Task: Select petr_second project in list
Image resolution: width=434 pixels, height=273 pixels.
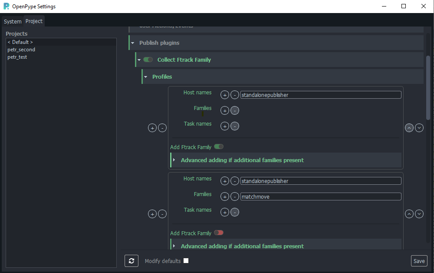Action: click(21, 50)
